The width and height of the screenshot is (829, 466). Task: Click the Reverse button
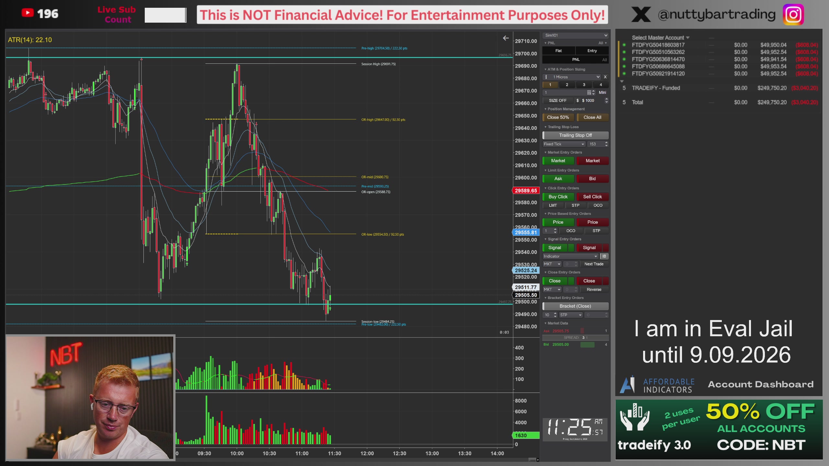(x=594, y=290)
